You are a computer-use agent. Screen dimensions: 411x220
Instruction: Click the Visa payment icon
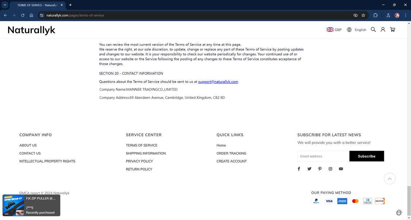(329, 201)
